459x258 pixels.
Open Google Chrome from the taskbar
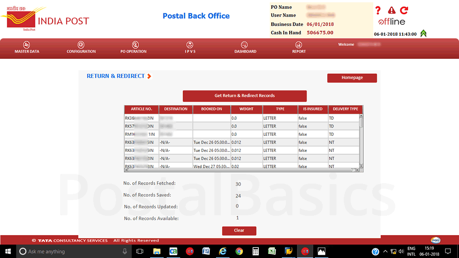click(x=239, y=251)
